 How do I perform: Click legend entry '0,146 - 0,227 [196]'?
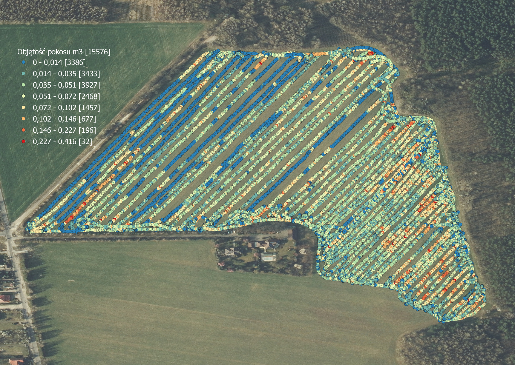click(x=64, y=130)
